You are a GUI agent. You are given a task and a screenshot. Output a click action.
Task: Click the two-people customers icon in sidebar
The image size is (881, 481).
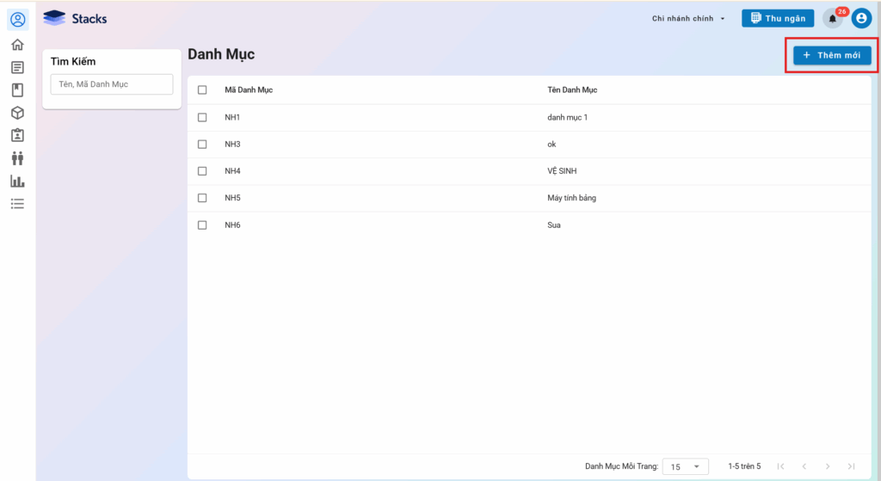(x=17, y=158)
